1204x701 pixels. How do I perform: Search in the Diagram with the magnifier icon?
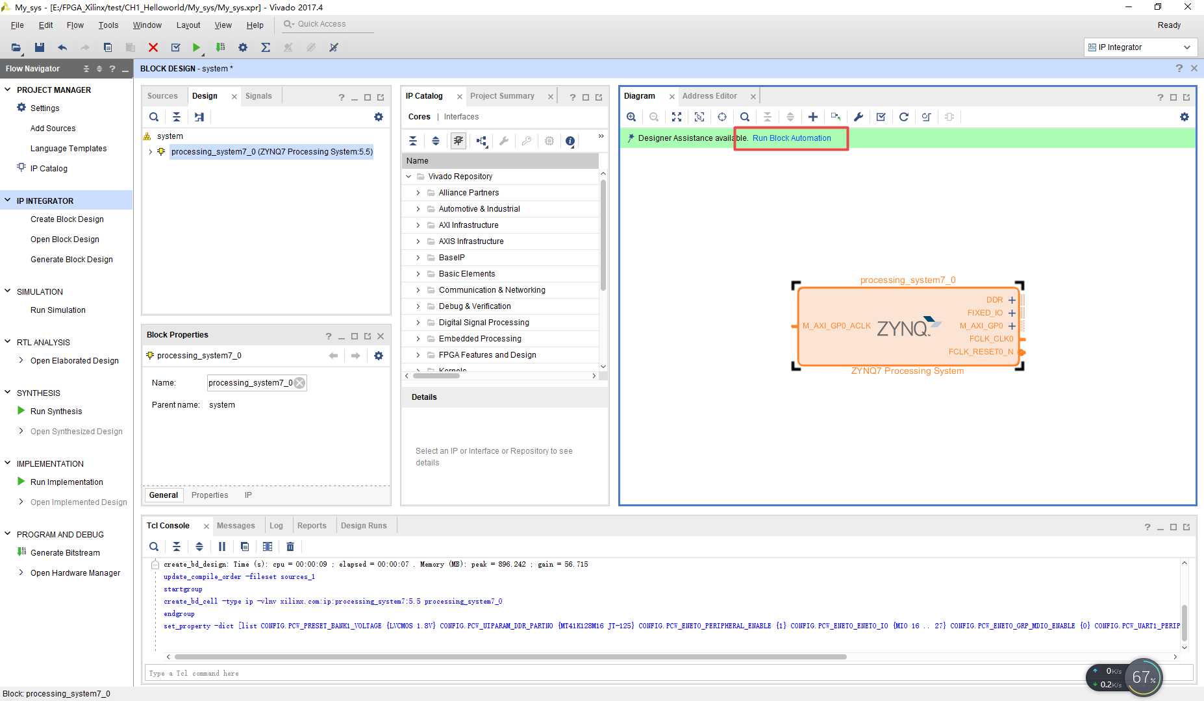click(745, 117)
